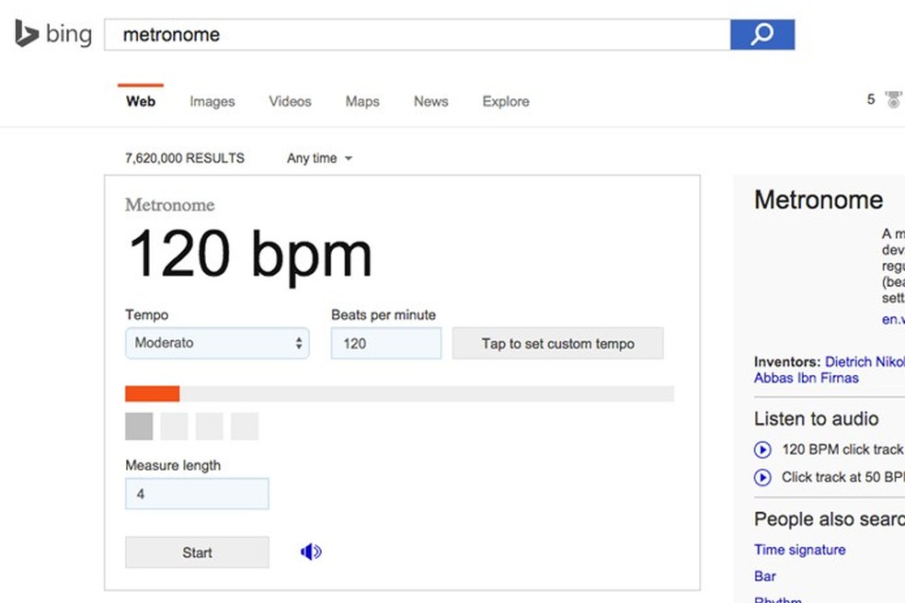This screenshot has height=603, width=905.
Task: Play the Click track at 50 BPM
Action: coord(762,477)
